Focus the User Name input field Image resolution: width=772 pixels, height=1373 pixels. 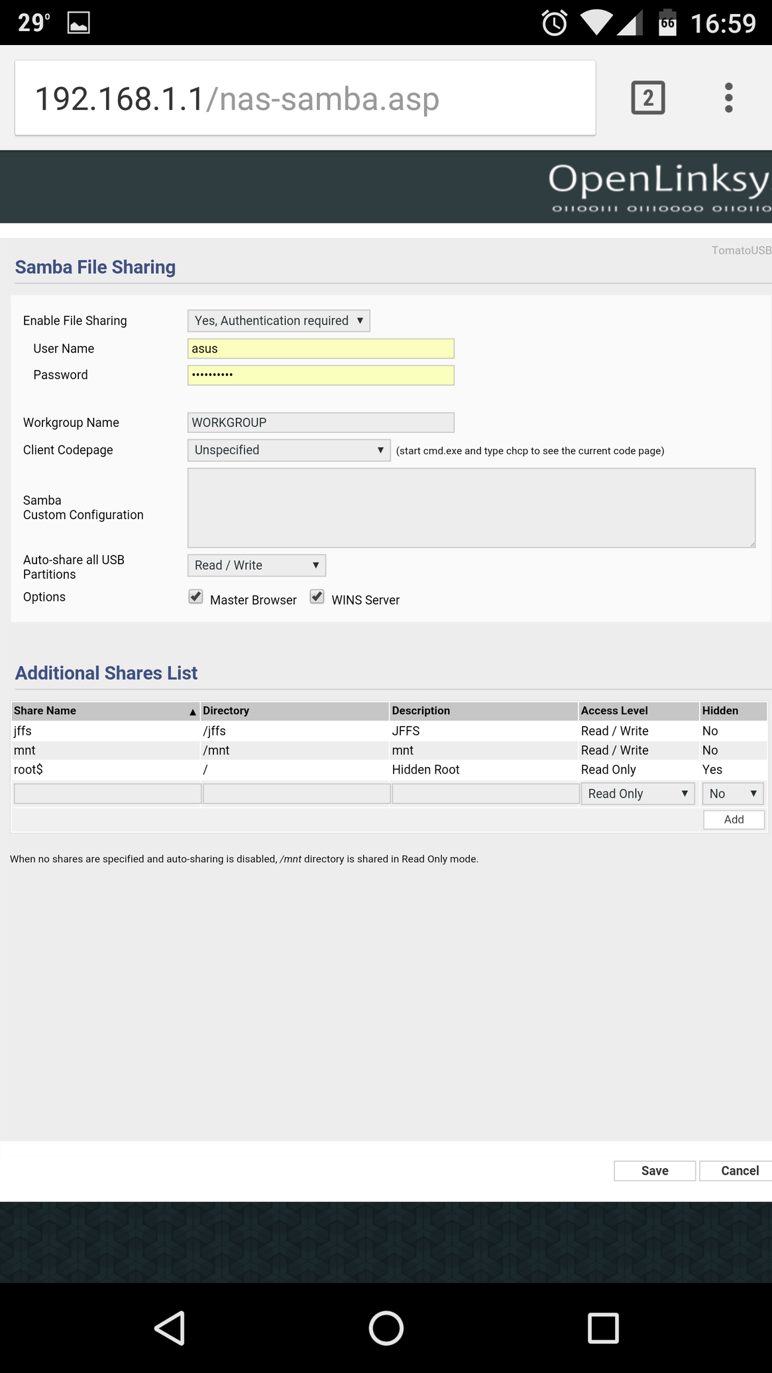(321, 349)
